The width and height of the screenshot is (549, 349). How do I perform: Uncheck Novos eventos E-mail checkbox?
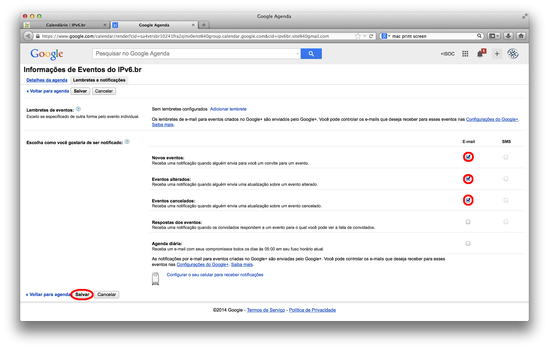[x=468, y=157]
